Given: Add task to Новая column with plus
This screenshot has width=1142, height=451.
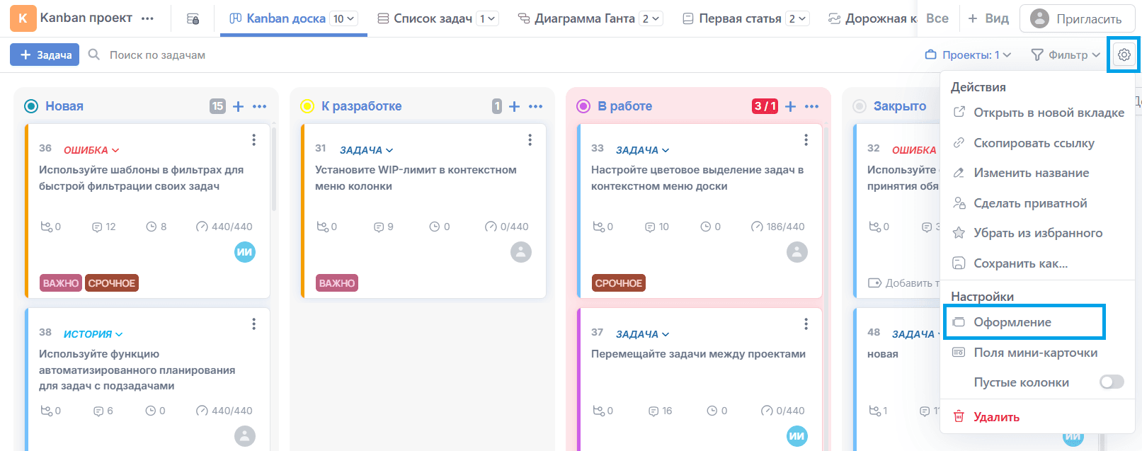Looking at the screenshot, I should (x=239, y=106).
